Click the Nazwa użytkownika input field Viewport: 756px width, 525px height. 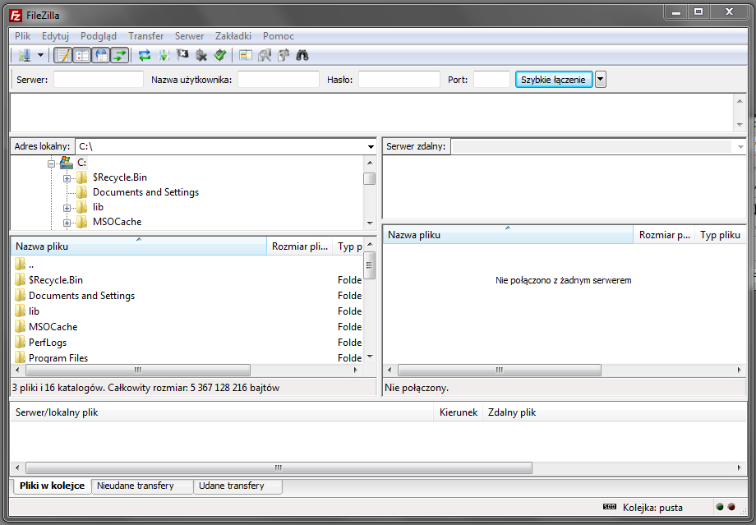coord(279,80)
